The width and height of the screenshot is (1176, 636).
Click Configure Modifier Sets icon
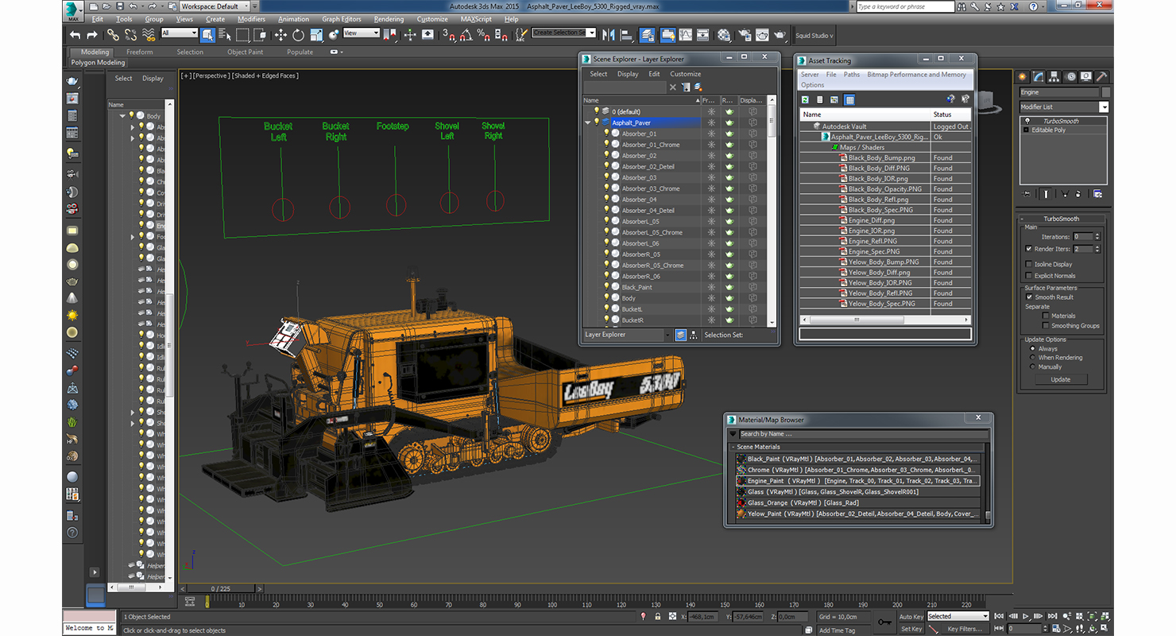[x=1098, y=193]
